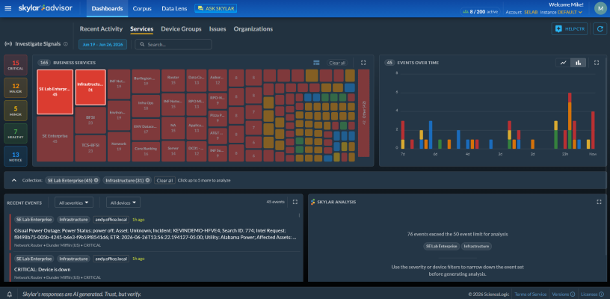
Task: Open the Licenses info link
Action: click(x=591, y=295)
